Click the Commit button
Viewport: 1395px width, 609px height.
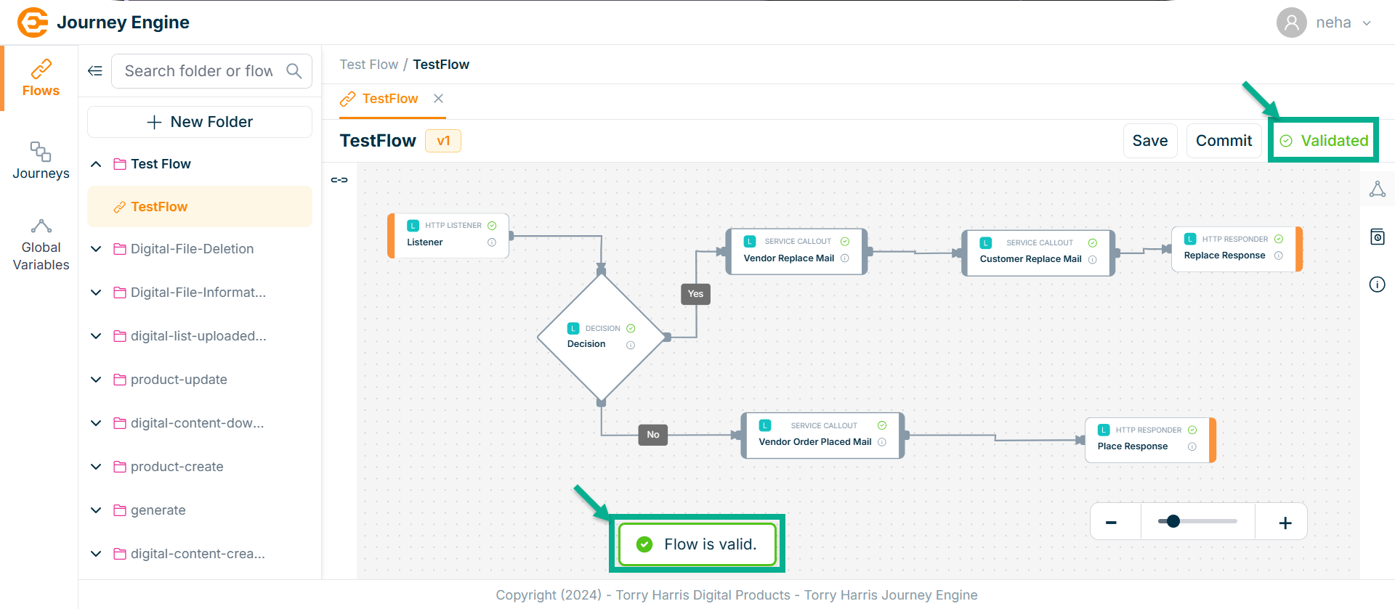[1224, 141]
